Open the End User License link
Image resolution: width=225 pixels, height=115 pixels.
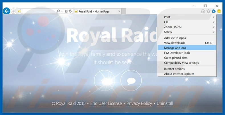[x=106, y=103]
